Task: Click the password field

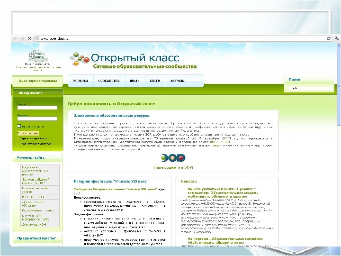Action: point(37,119)
